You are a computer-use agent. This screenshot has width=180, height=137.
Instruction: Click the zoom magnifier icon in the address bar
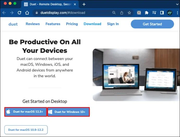pos(114,12)
